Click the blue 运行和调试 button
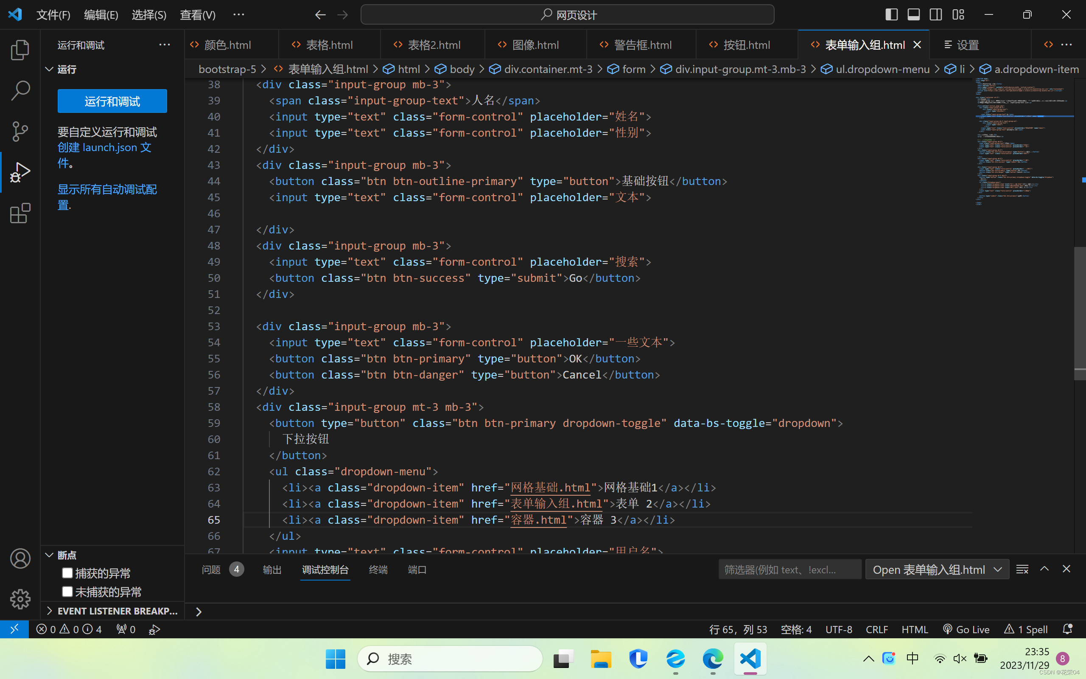Image resolution: width=1086 pixels, height=679 pixels. coord(112,101)
